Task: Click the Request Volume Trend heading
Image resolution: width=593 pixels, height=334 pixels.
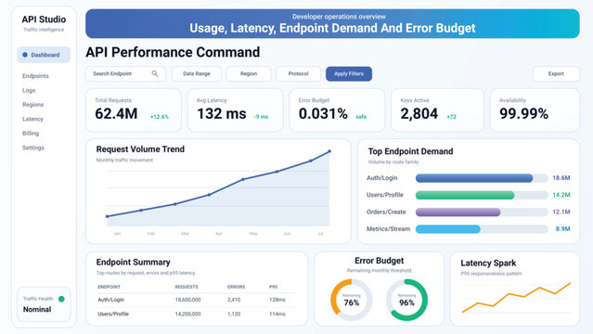Action: point(140,149)
